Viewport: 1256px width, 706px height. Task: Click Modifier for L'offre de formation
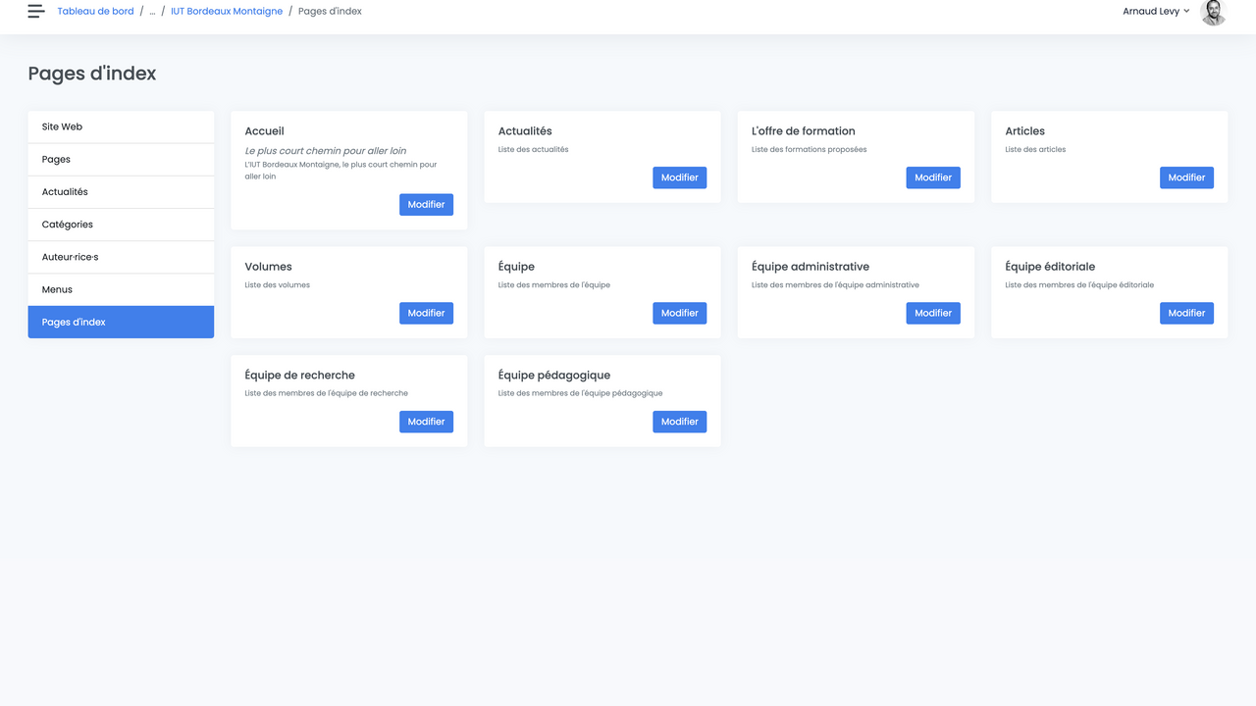click(932, 177)
